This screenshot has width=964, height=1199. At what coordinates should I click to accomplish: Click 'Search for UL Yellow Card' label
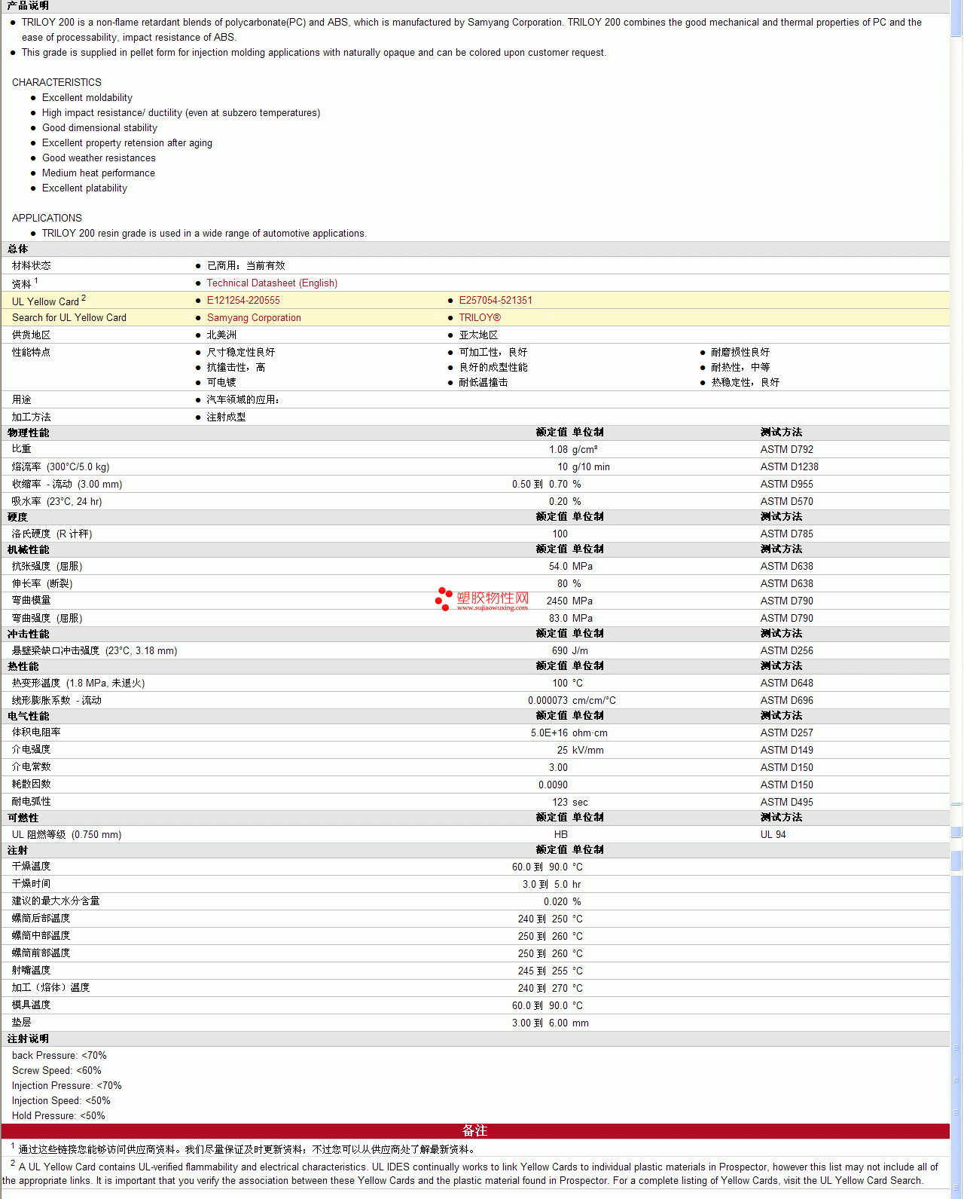pos(69,318)
